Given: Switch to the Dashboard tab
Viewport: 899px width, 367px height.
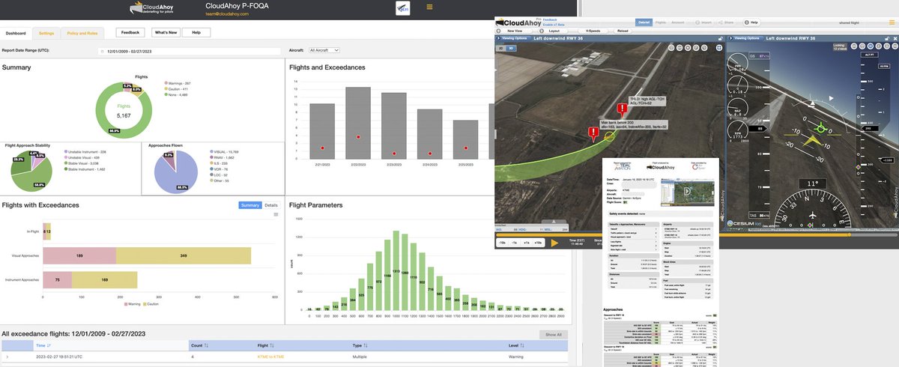Looking at the screenshot, I should click(15, 33).
